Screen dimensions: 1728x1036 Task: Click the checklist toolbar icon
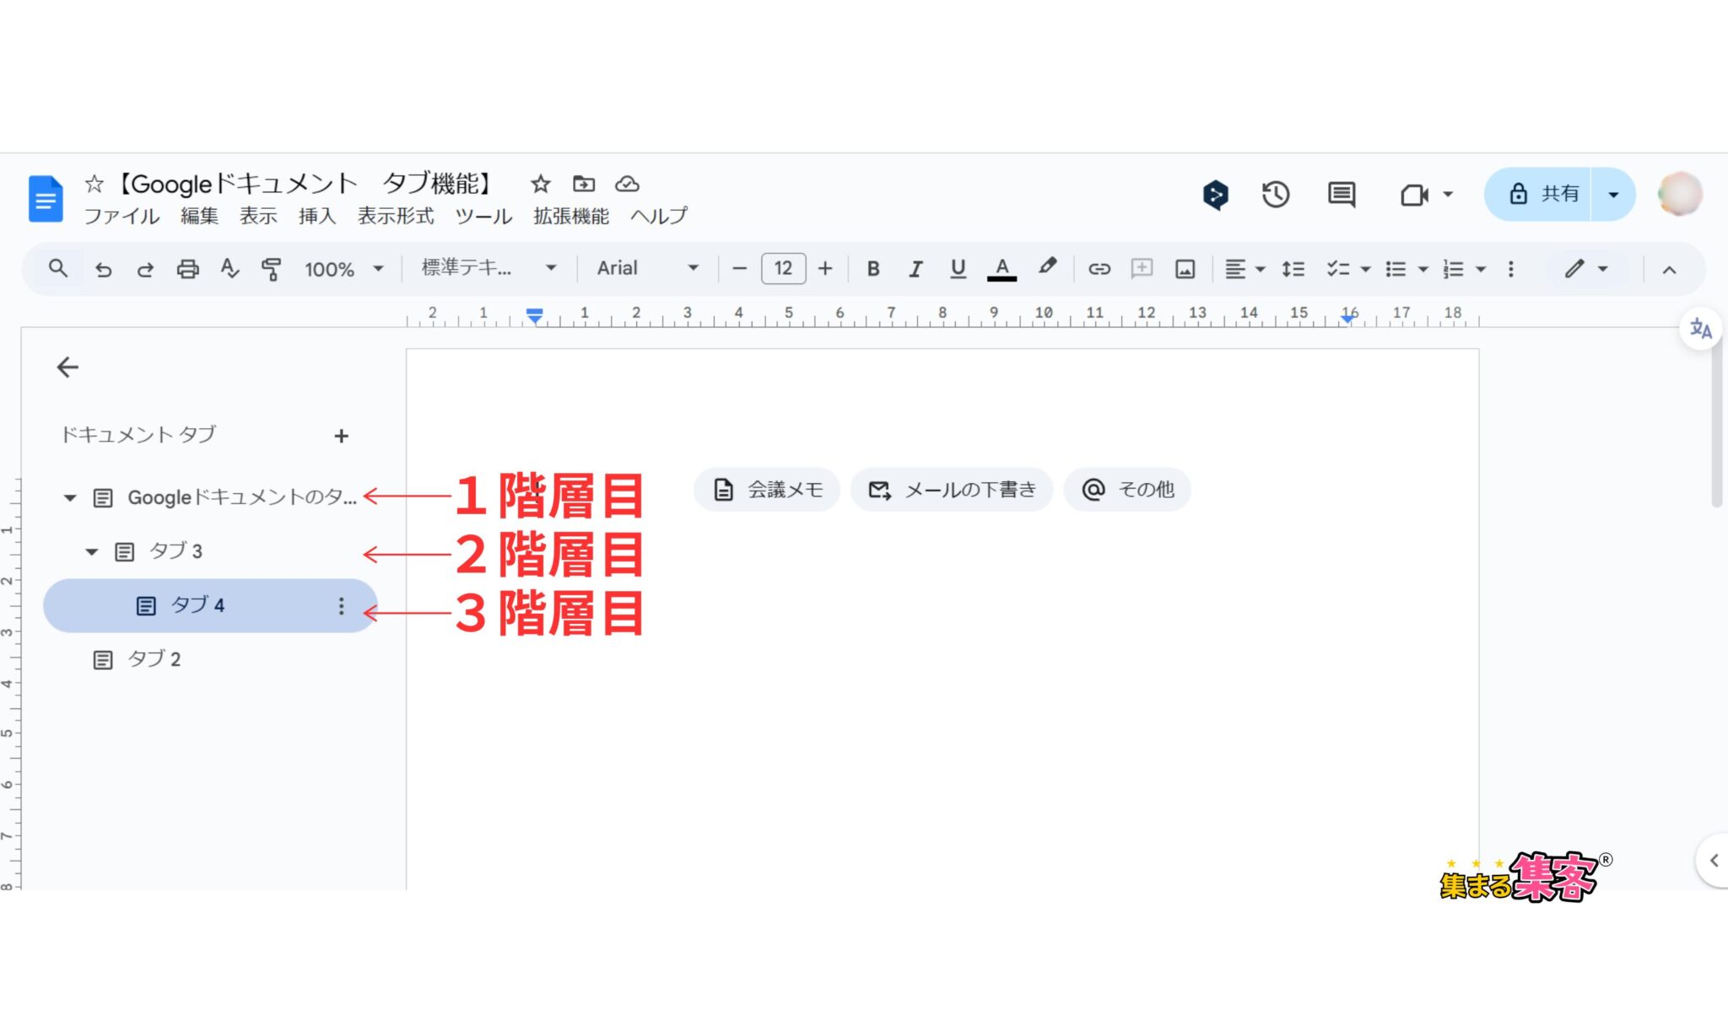[1337, 269]
